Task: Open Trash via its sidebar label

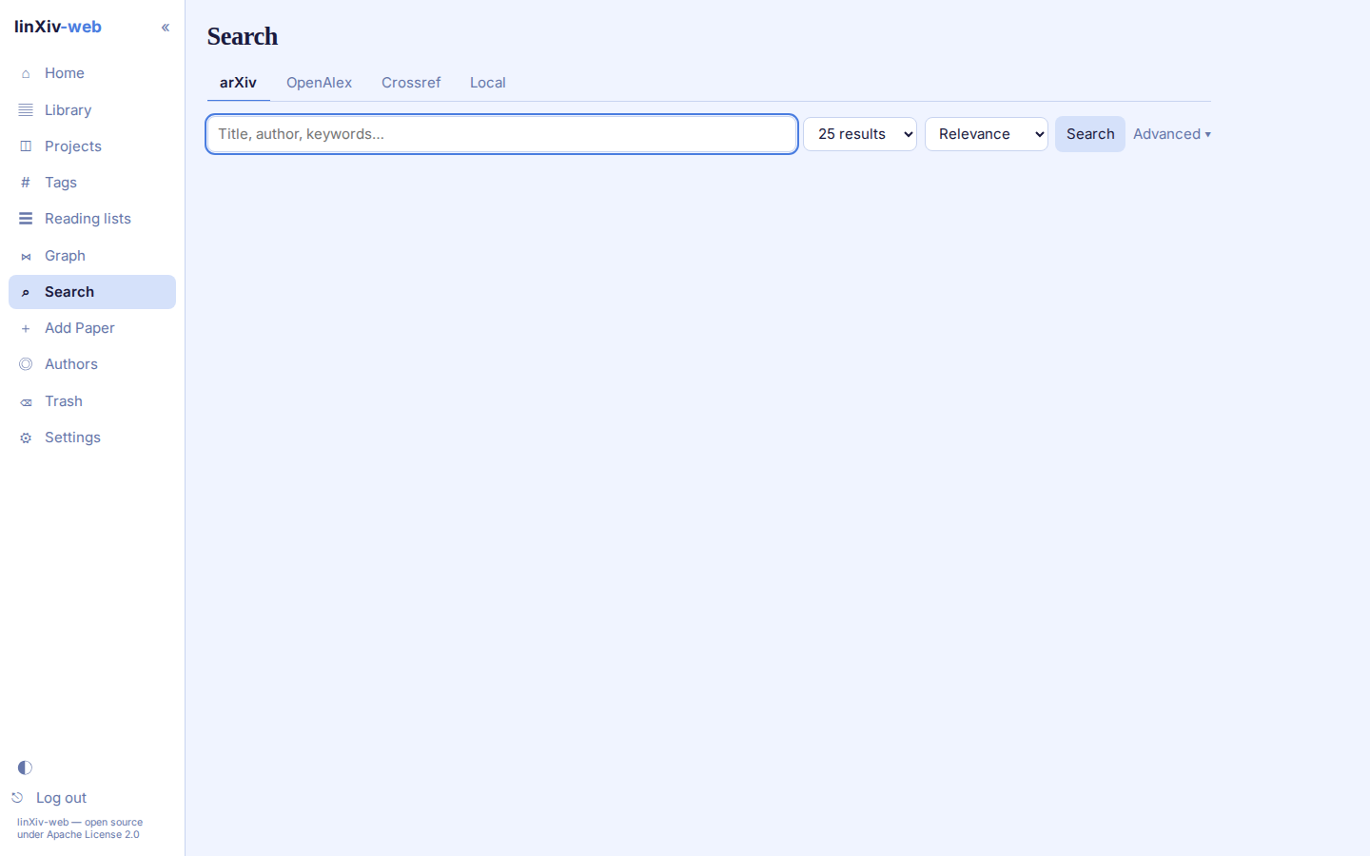Action: [x=64, y=401]
